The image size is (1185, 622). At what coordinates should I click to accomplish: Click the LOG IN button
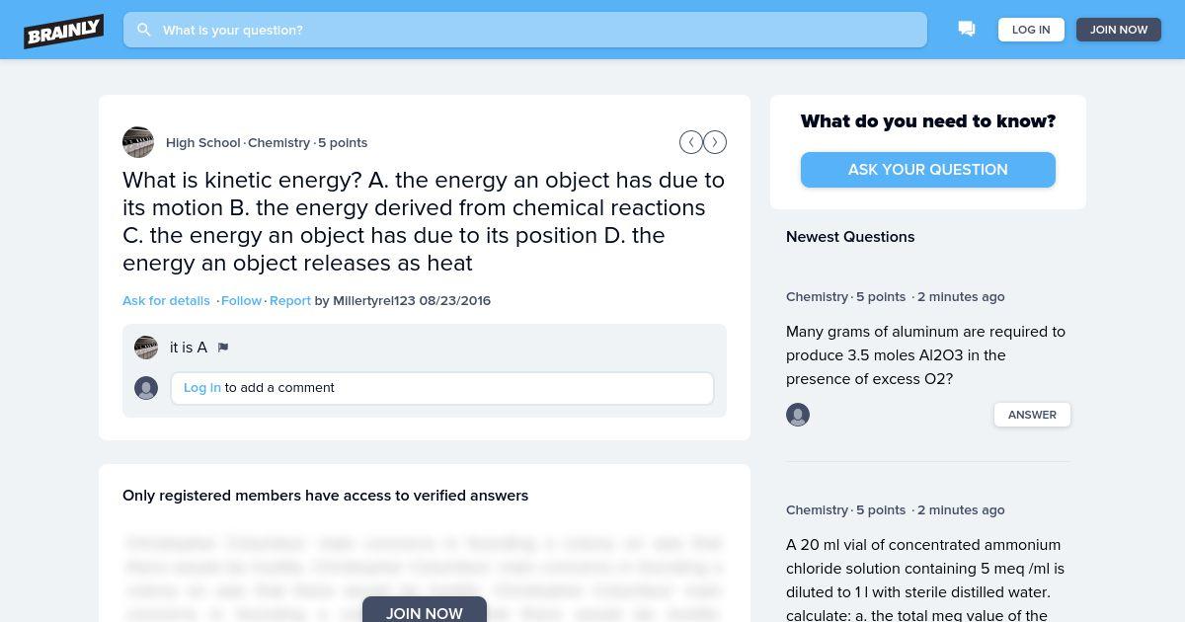[1031, 30]
